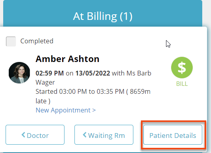Click the left chevron in Waiting Rm button
The height and width of the screenshot is (153, 211).
point(84,135)
